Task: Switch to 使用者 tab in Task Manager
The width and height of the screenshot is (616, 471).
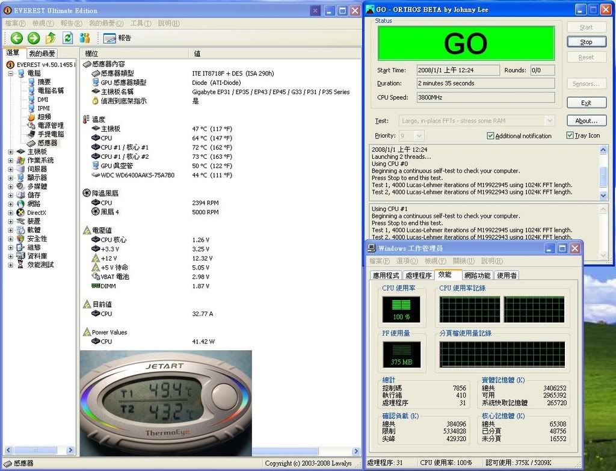Action: click(507, 276)
